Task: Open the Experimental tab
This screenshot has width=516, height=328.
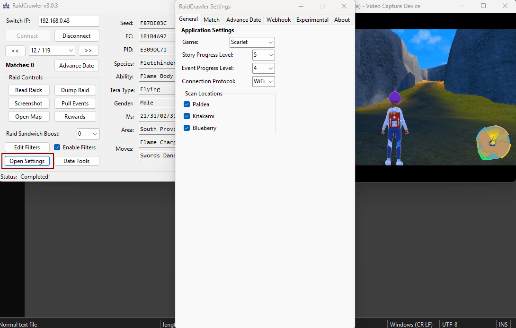Action: coord(312,20)
